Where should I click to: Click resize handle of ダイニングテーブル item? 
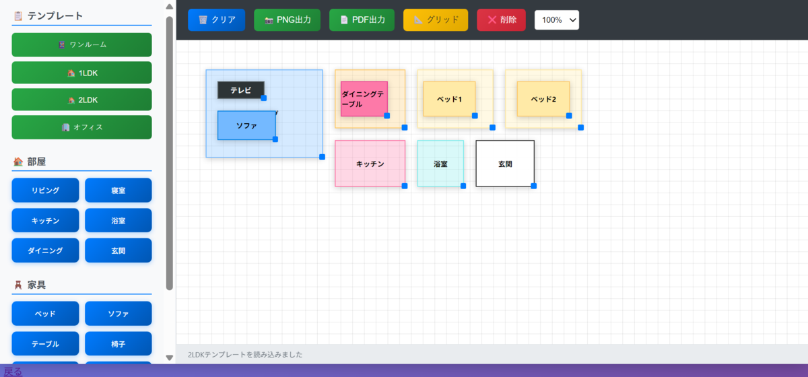(387, 116)
